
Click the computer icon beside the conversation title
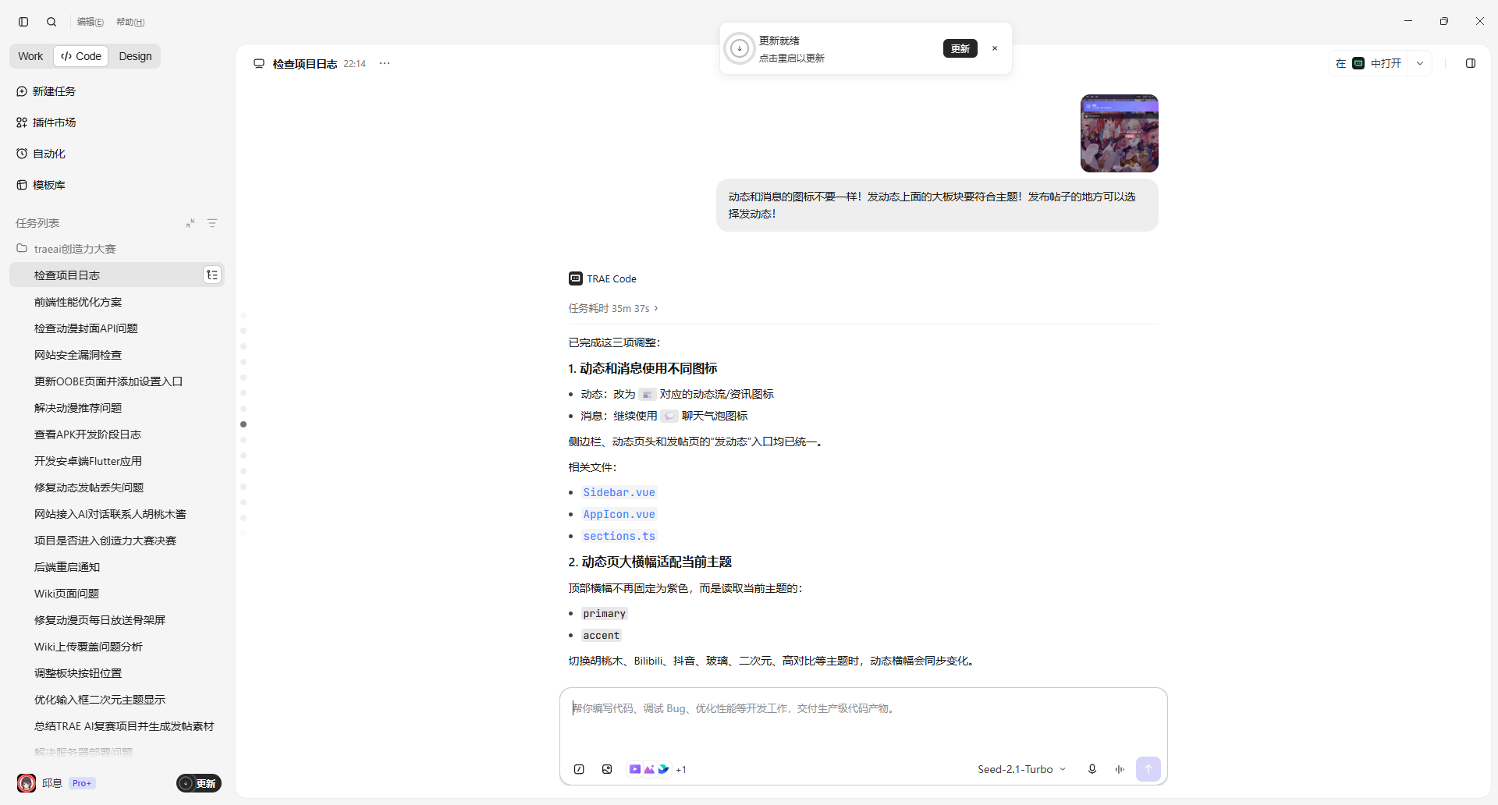click(x=259, y=63)
